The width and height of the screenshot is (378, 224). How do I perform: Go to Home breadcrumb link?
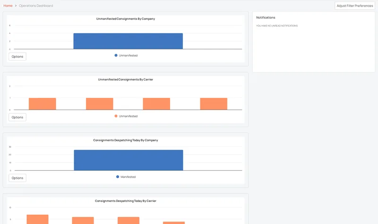point(8,6)
